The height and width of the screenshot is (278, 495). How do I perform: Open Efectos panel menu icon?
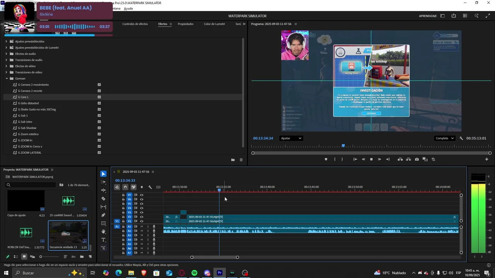[171, 24]
